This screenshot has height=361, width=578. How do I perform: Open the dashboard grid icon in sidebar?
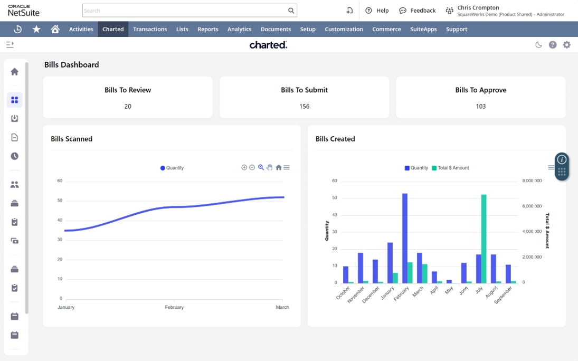(14, 100)
